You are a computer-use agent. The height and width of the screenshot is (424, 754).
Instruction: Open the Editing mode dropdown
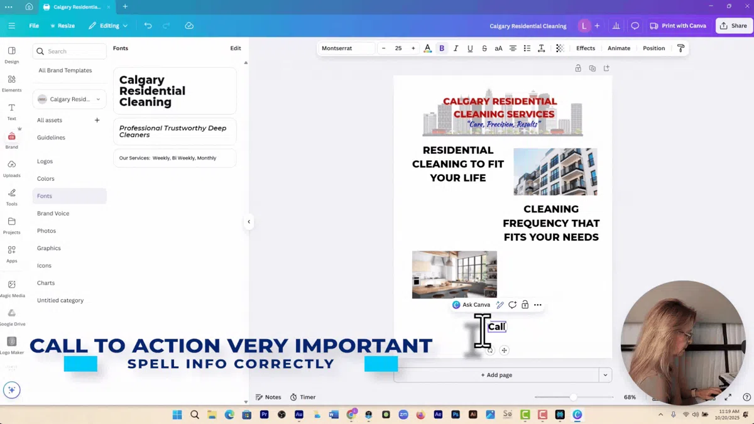108,26
